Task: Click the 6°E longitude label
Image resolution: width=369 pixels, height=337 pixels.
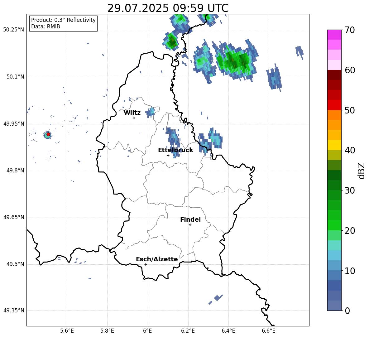Action: click(147, 331)
